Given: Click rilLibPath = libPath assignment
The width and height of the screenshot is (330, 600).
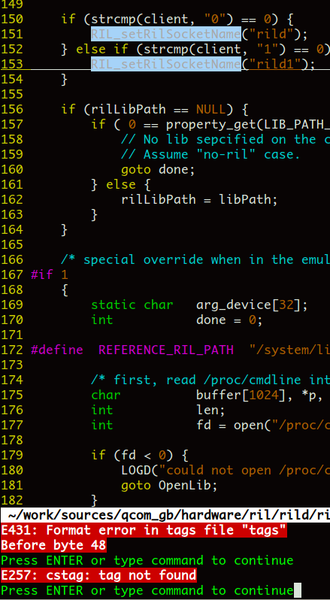Looking at the screenshot, I should [200, 199].
